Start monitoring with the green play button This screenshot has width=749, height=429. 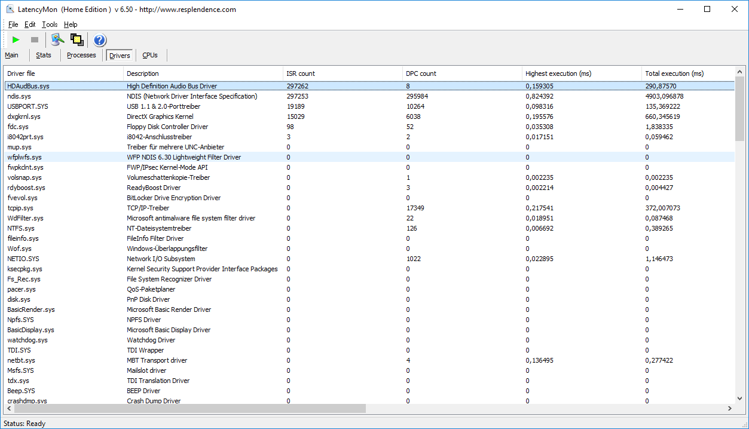(x=16, y=40)
